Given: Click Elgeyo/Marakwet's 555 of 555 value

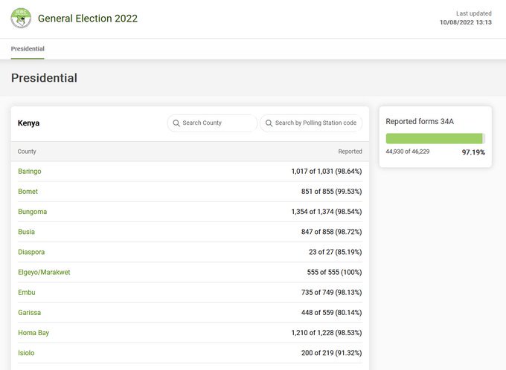Looking at the screenshot, I should [334, 272].
